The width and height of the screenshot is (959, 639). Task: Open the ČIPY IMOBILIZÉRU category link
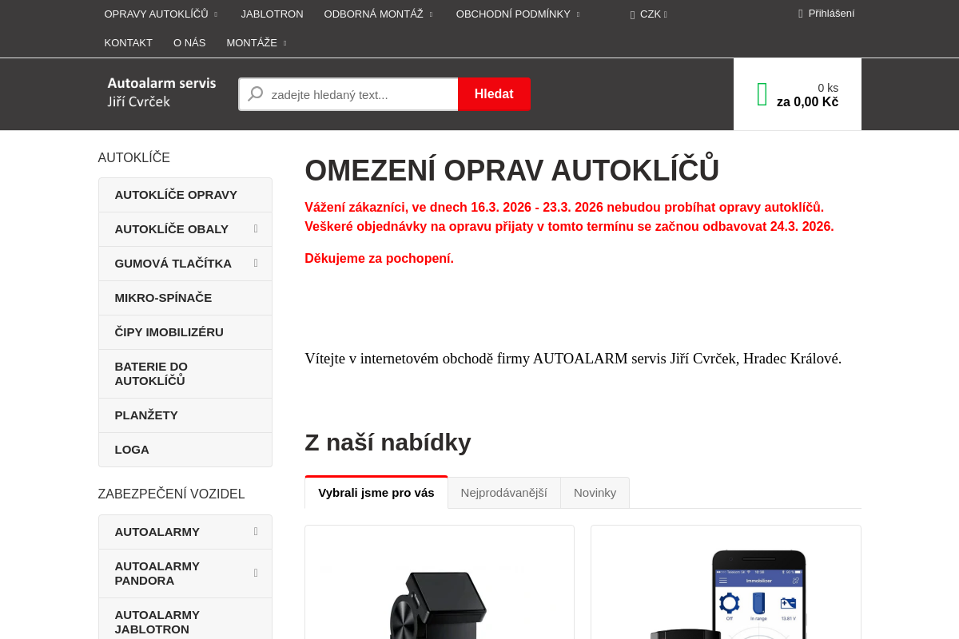coord(169,331)
